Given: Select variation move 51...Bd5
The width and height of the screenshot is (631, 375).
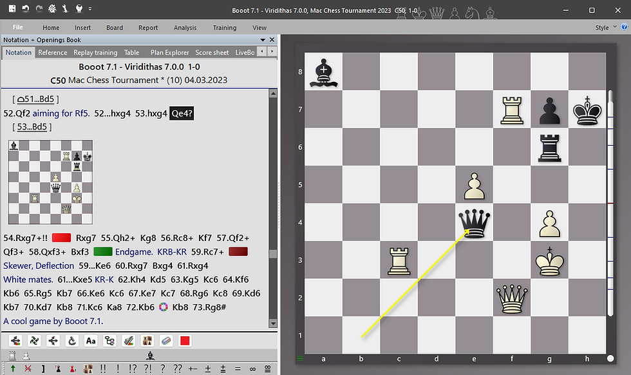Looking at the screenshot, I should click(35, 99).
